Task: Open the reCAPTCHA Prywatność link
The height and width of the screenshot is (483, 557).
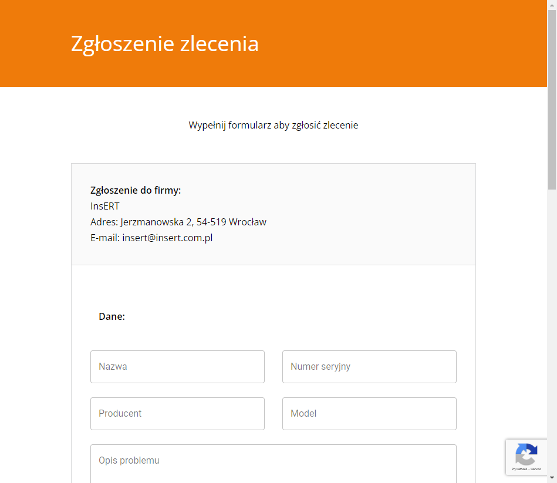Action: [x=519, y=469]
